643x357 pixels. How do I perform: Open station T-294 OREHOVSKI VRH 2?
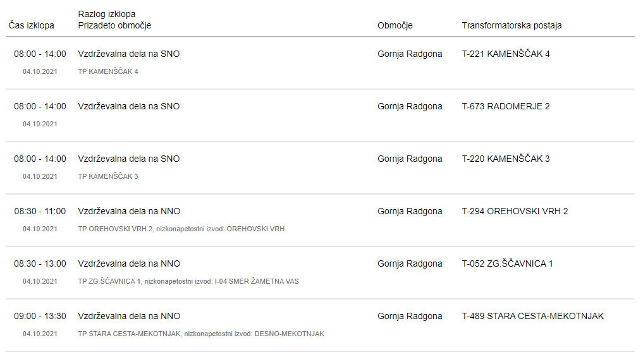coord(515,211)
